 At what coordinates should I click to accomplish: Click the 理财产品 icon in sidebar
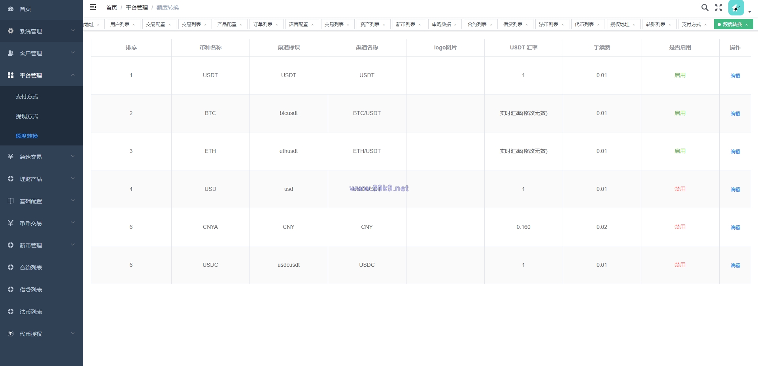[11, 179]
